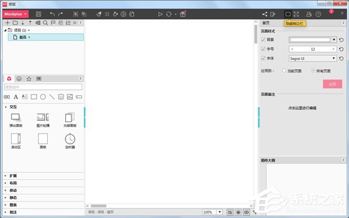Create a new folder in project tree
The image size is (349, 218).
point(15,23)
